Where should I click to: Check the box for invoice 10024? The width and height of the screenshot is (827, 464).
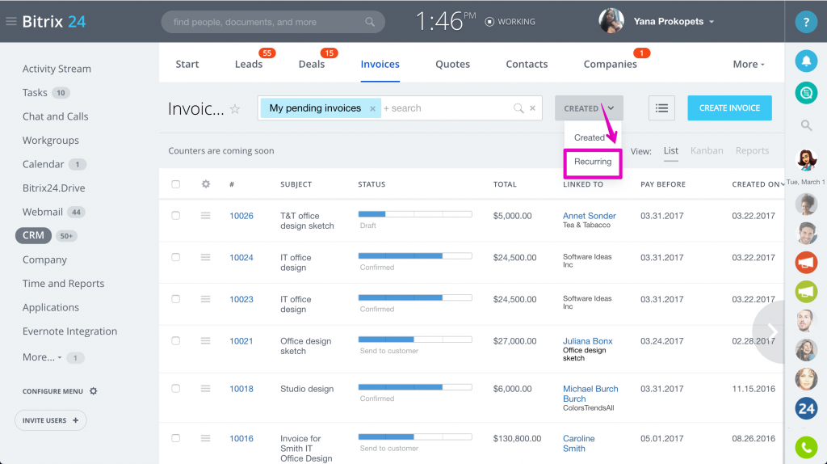pos(175,257)
